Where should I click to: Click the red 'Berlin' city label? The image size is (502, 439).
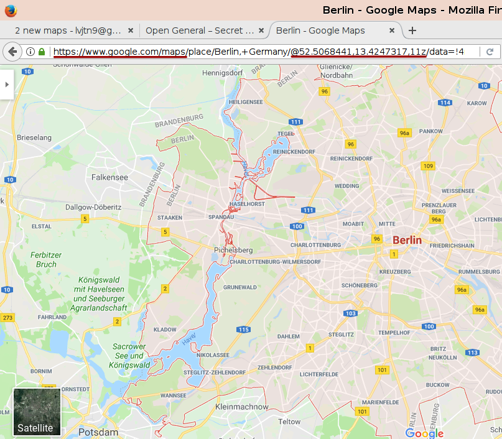407,240
